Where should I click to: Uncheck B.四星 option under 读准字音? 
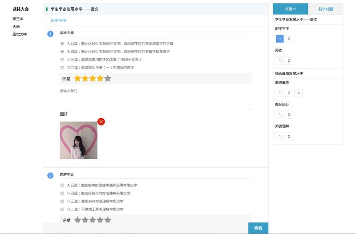tap(62, 52)
